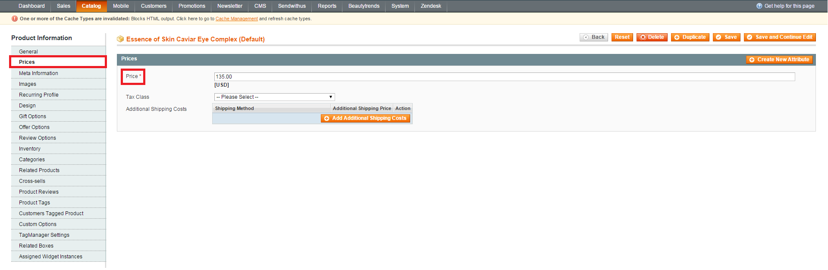Open the Sales menu
The image size is (828, 270).
63,6
